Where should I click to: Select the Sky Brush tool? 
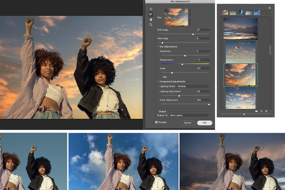pos(151,14)
